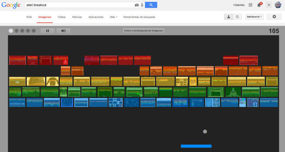Click the red brick with Atari logo
Image resolution: width=285 pixels, height=152 pixels.
[61, 60]
